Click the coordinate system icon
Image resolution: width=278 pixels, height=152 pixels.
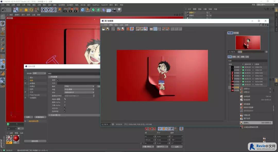(59, 10)
